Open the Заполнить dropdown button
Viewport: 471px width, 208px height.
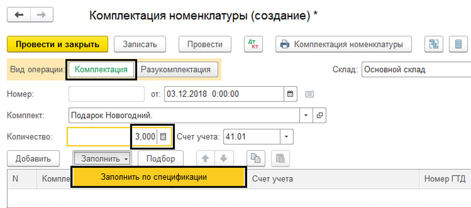point(102,159)
